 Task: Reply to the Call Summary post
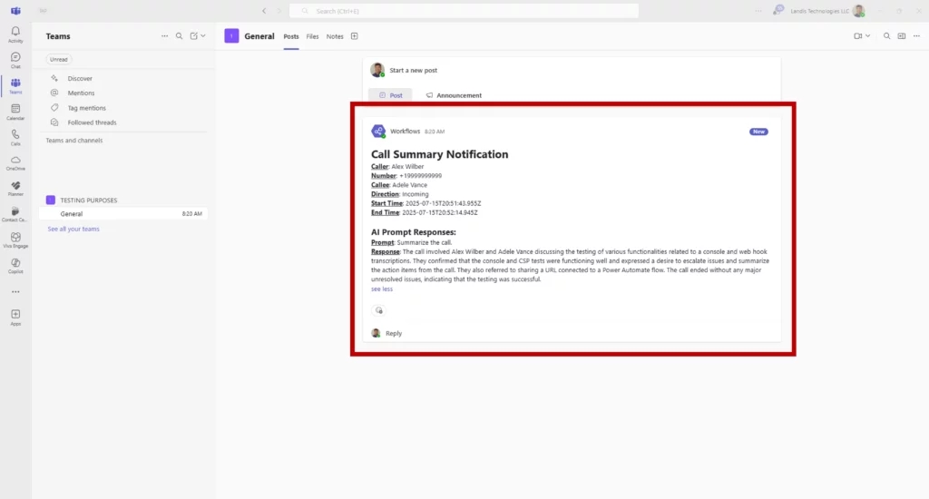point(393,333)
